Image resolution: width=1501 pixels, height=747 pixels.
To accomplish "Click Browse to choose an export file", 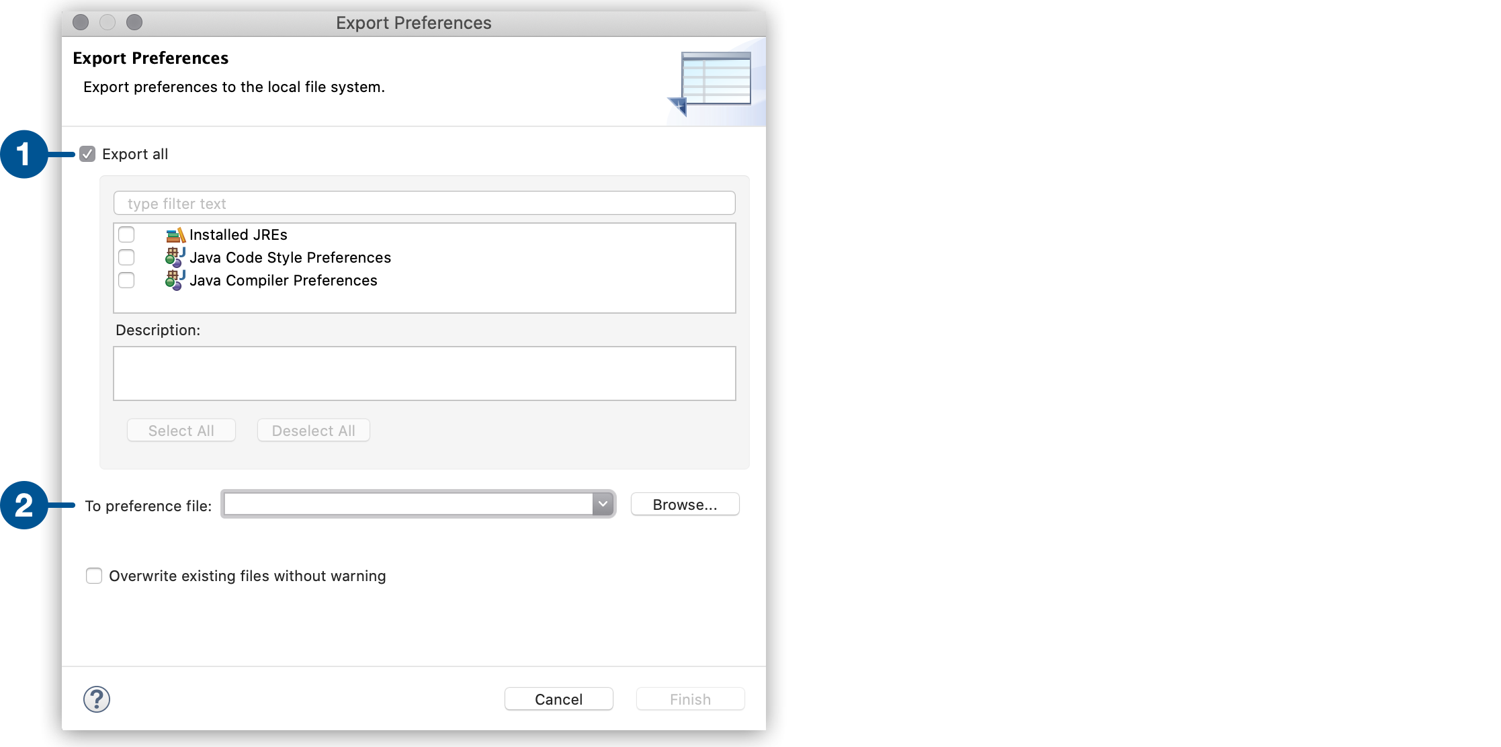I will (x=685, y=504).
